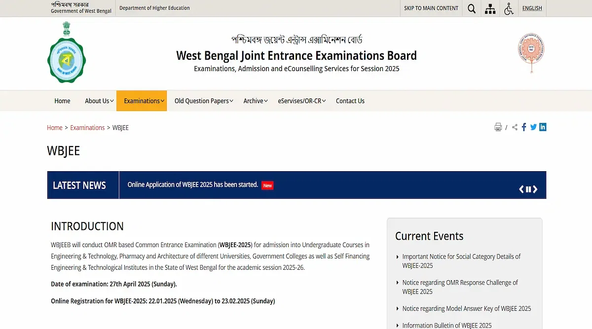Click the share icon beside printer
Screen dimensions: 592x329
[x=515, y=127]
